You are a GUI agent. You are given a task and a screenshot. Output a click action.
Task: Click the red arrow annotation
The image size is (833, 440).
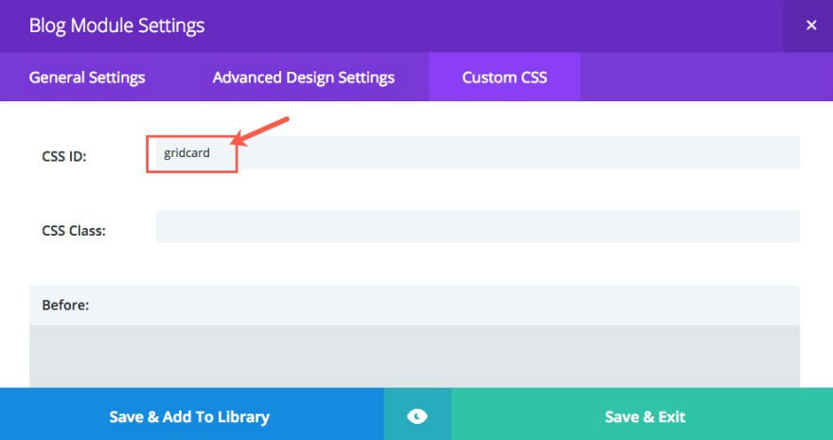click(260, 131)
